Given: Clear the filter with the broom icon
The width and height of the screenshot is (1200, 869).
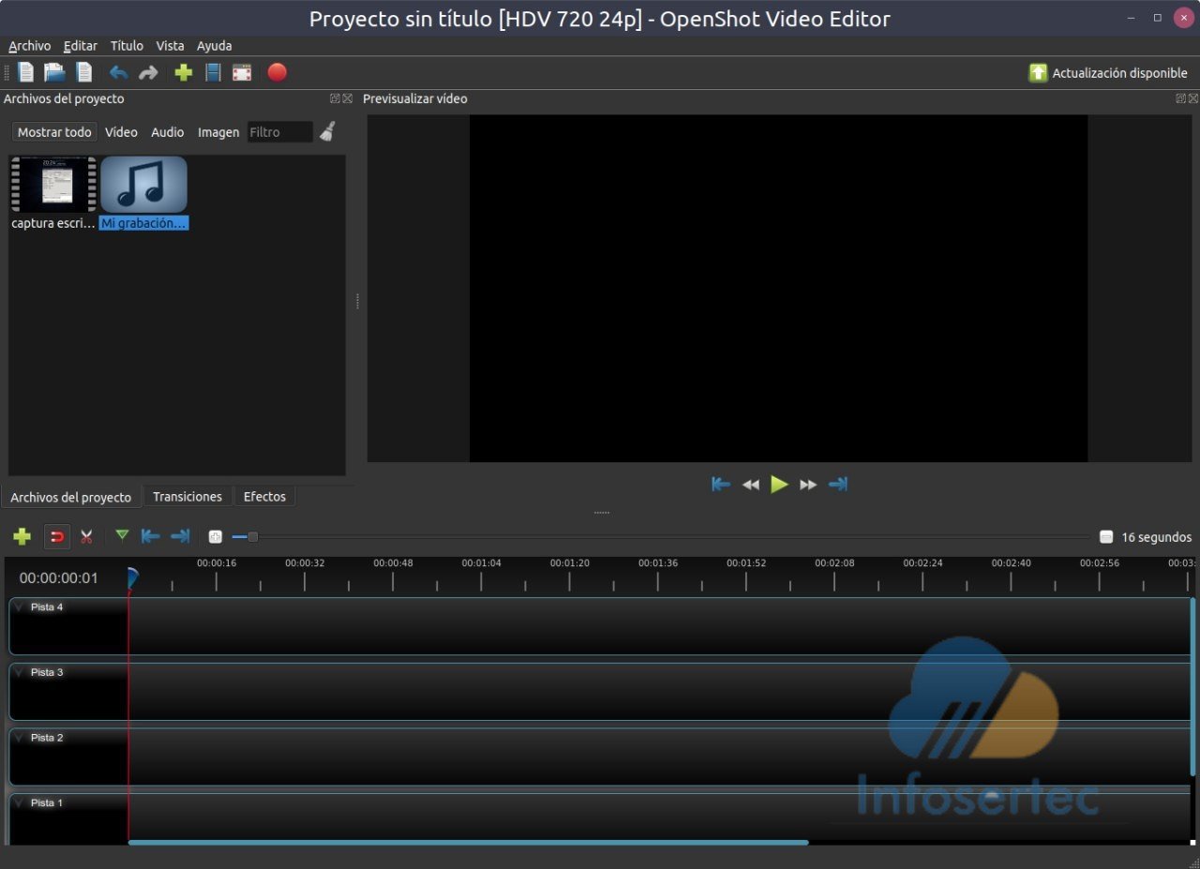Looking at the screenshot, I should (x=327, y=132).
